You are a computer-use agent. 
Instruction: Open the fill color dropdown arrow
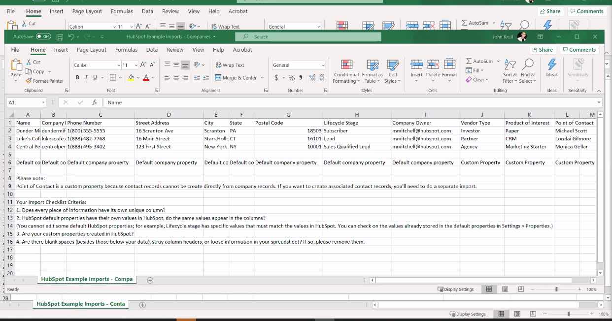(x=138, y=78)
